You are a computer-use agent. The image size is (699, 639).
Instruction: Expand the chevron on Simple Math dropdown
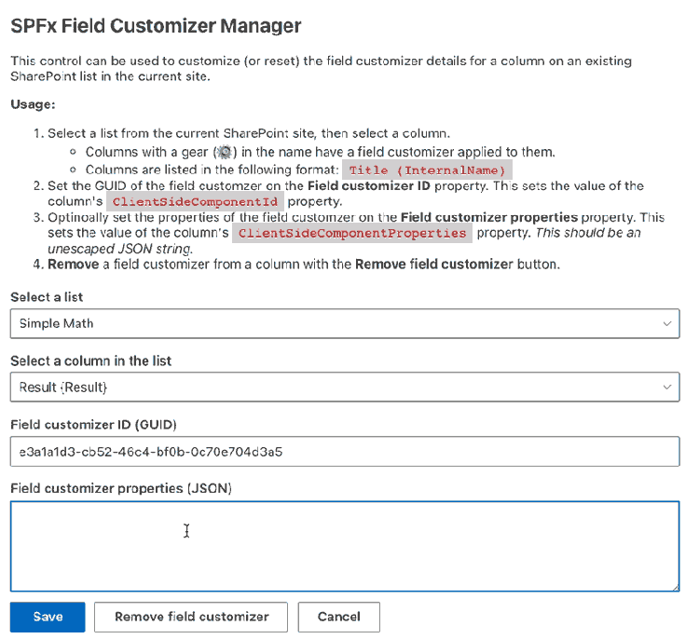(x=667, y=323)
